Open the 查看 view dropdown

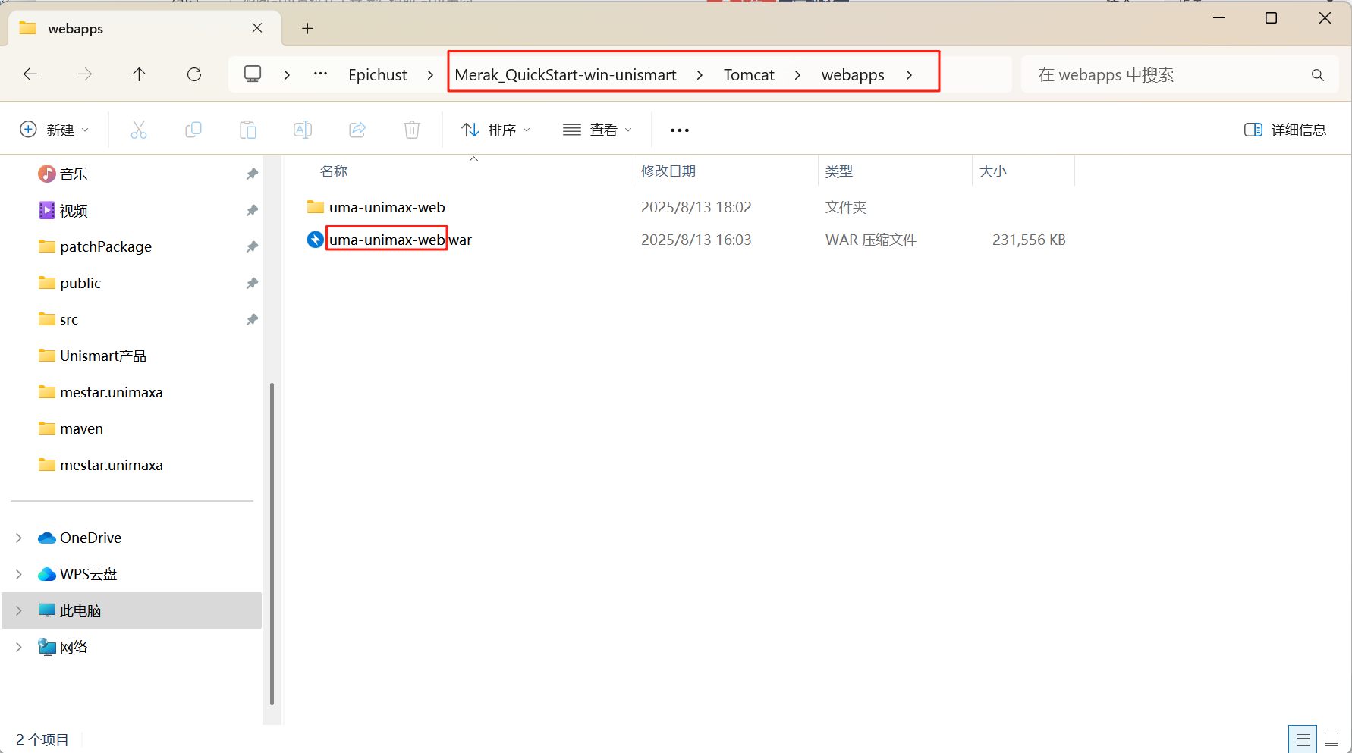(x=597, y=130)
